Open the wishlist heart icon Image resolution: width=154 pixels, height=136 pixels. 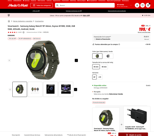[x=142, y=5]
